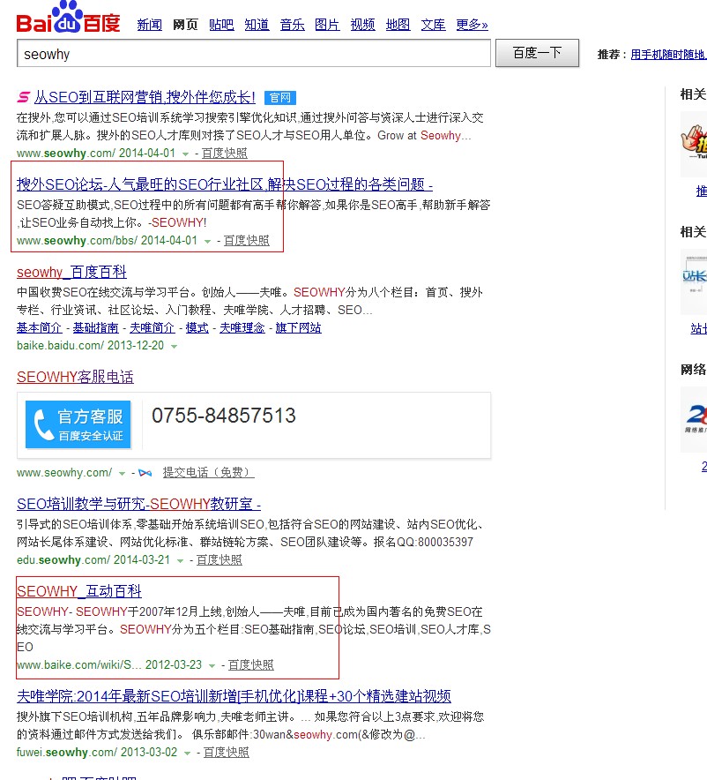Open the 基本简介 sublink
707x780 pixels.
(x=40, y=328)
